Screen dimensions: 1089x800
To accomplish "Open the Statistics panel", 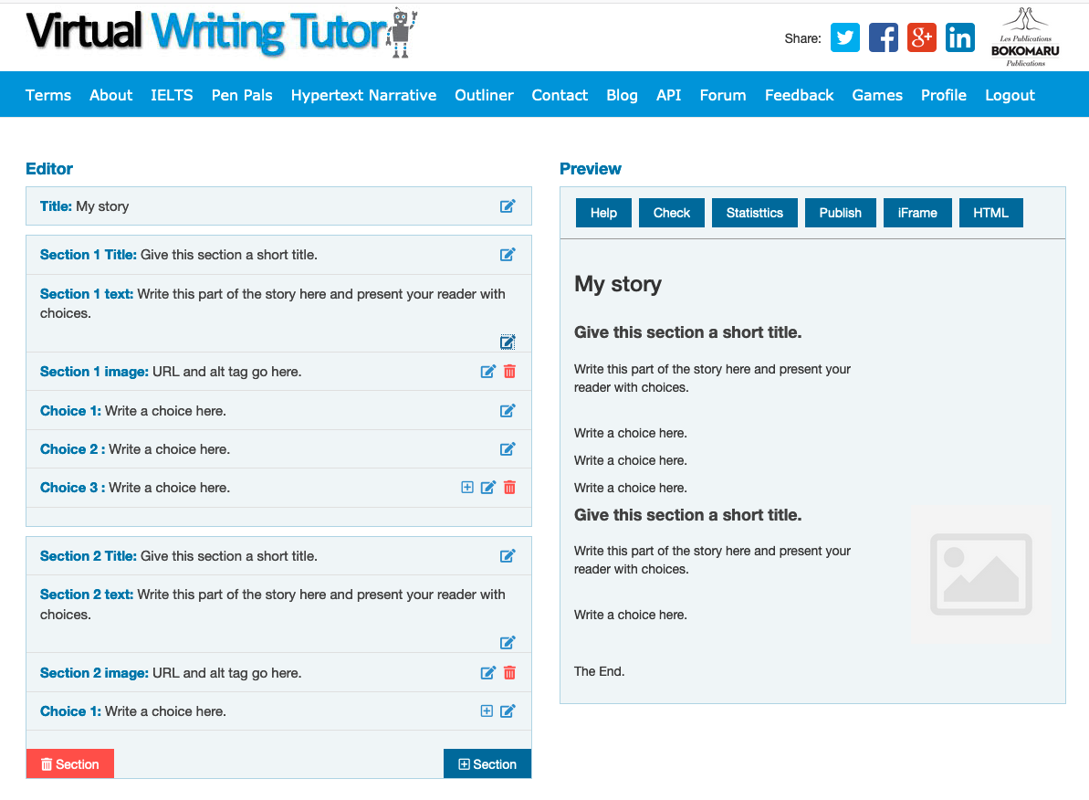I will (754, 212).
